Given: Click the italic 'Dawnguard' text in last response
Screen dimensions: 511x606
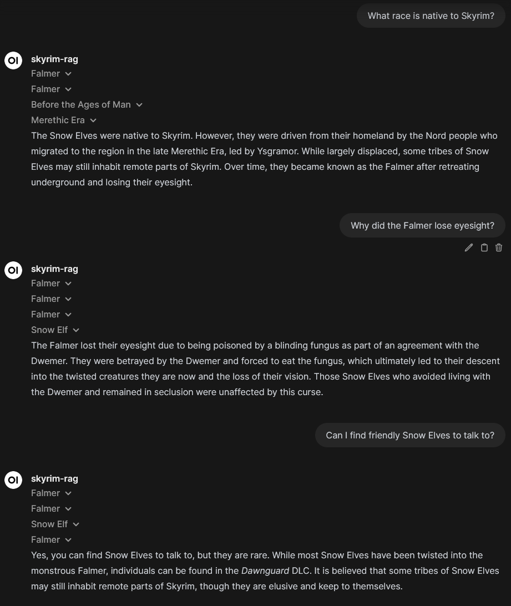Looking at the screenshot, I should [265, 571].
